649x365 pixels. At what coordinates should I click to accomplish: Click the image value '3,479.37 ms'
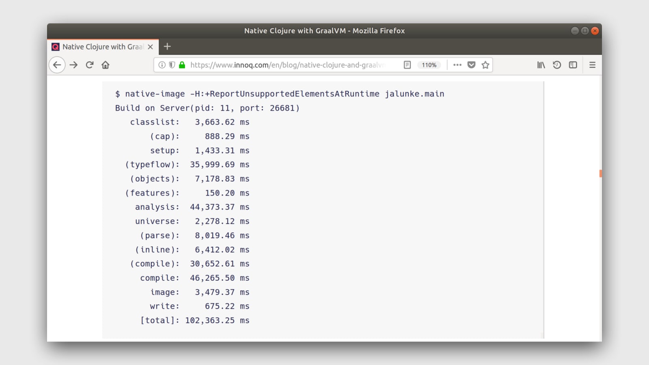[222, 292]
